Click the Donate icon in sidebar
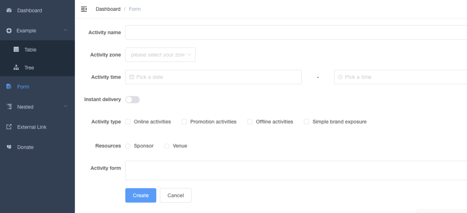This screenshot has width=467, height=213. tap(9, 147)
